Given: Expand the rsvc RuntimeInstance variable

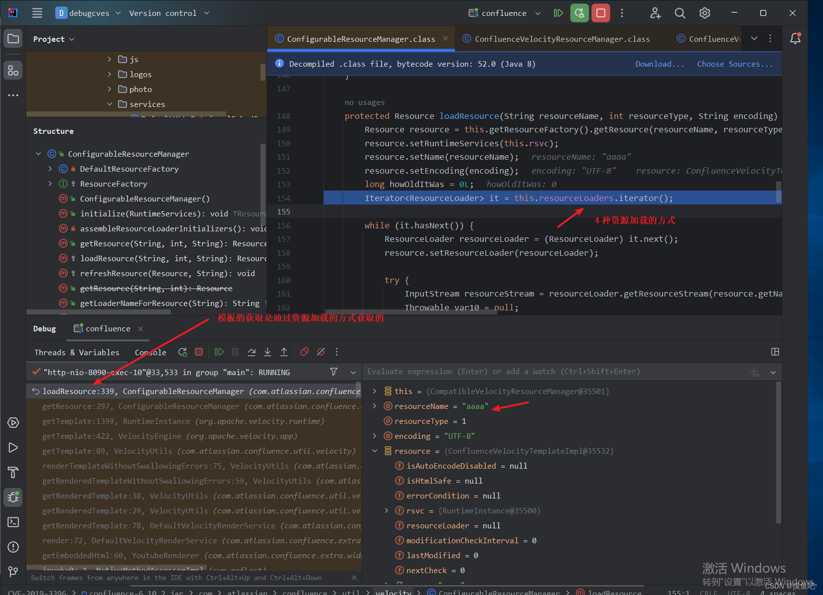Looking at the screenshot, I should coord(387,510).
